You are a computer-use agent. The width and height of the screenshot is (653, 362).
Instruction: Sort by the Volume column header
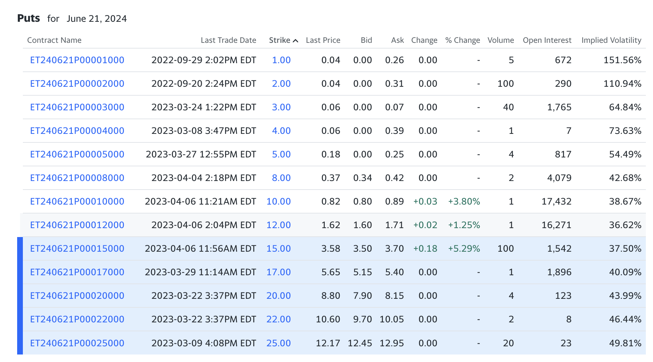500,40
